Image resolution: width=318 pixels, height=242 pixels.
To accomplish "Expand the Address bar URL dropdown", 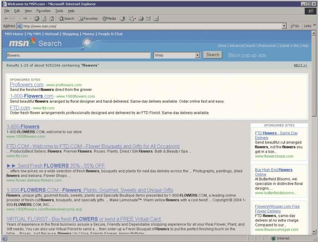I will [x=285, y=26].
